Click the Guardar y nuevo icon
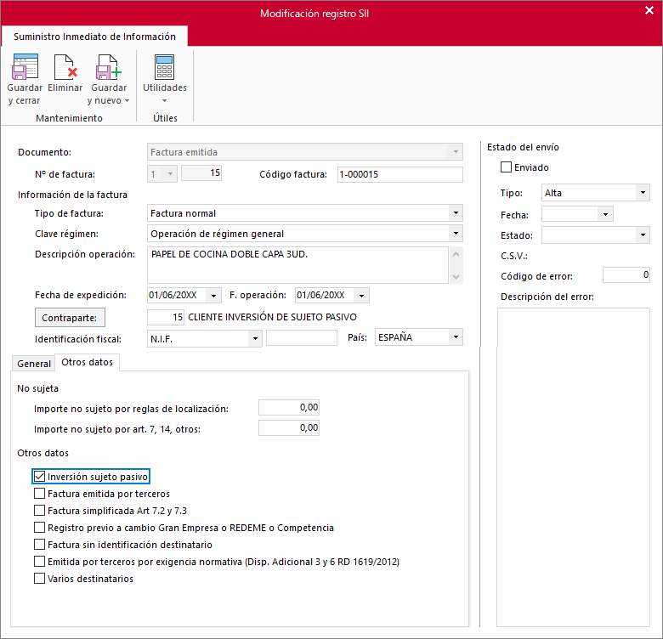This screenshot has width=663, height=639. click(108, 67)
